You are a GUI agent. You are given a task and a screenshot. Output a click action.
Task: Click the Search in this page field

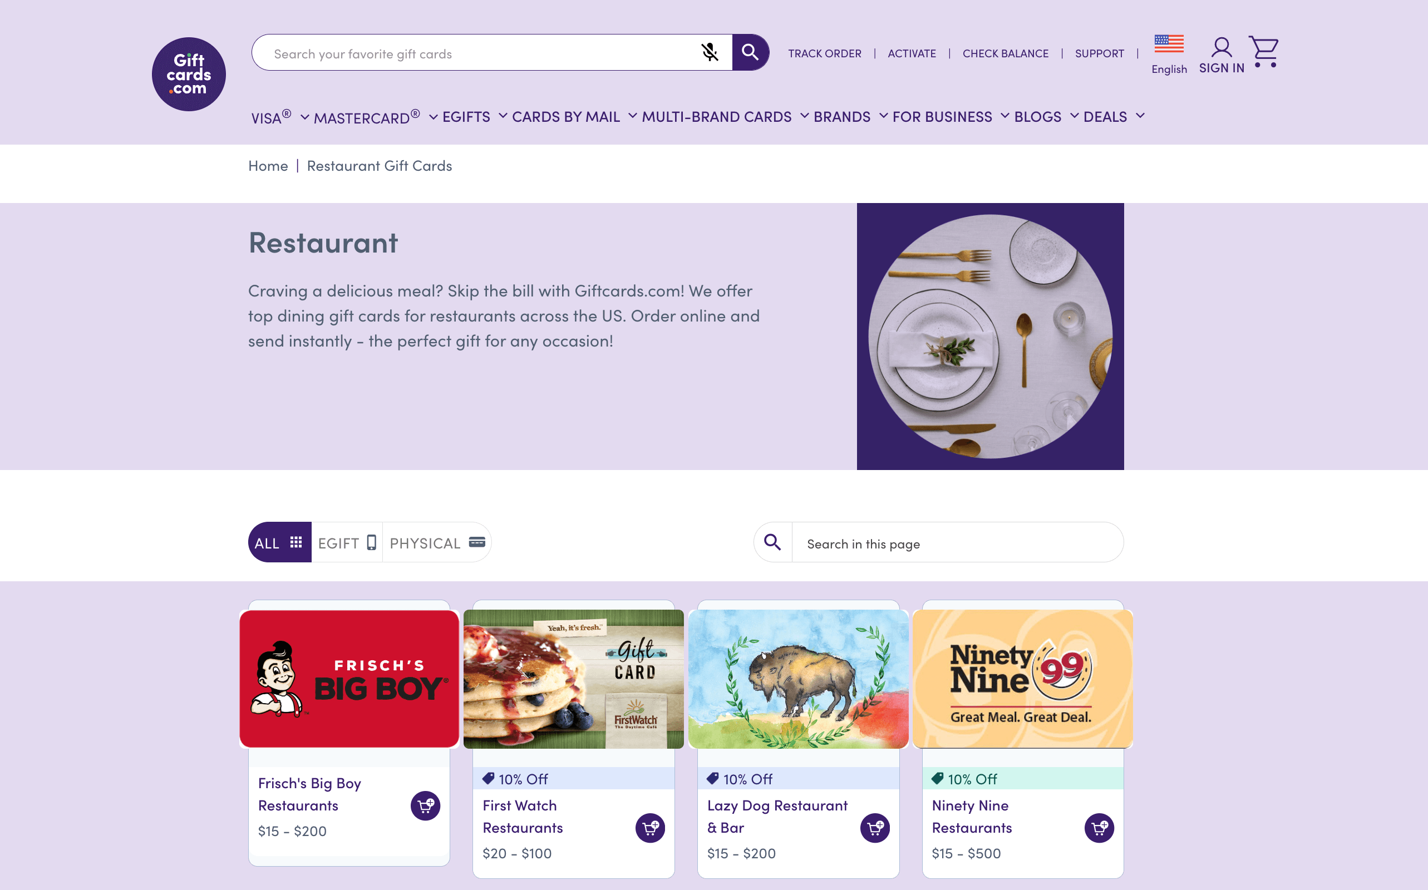coord(958,543)
